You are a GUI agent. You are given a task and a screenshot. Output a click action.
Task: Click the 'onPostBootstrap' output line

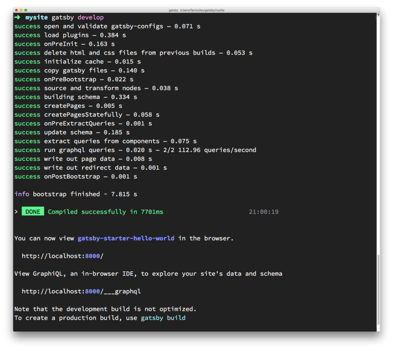click(x=76, y=176)
